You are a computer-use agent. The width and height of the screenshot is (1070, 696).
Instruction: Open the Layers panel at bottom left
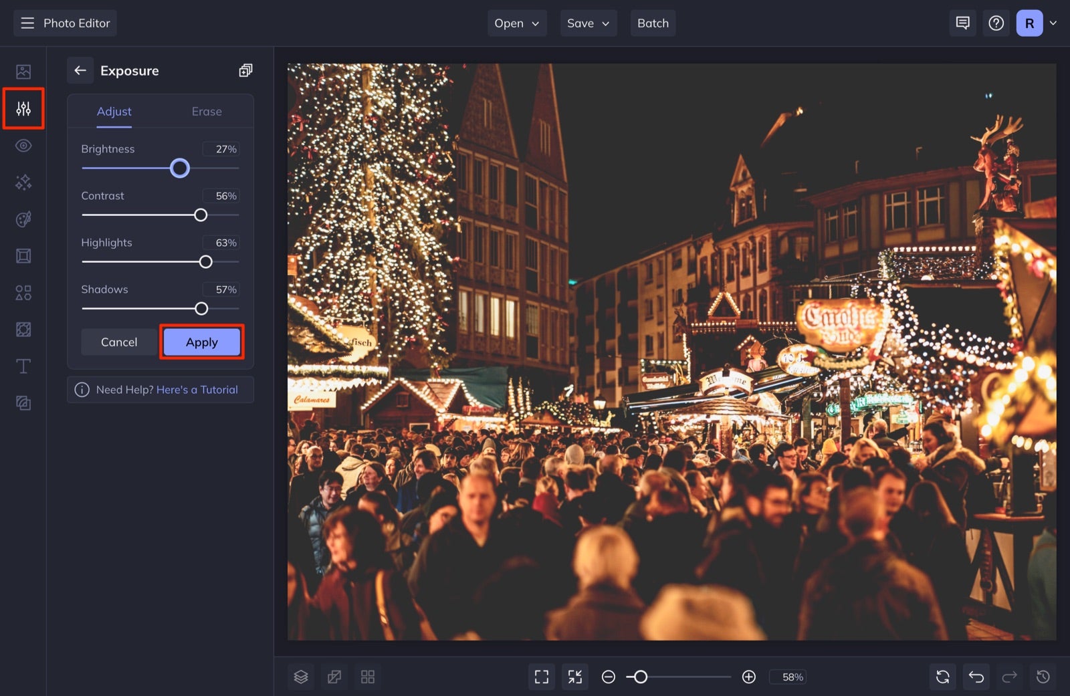pos(301,677)
